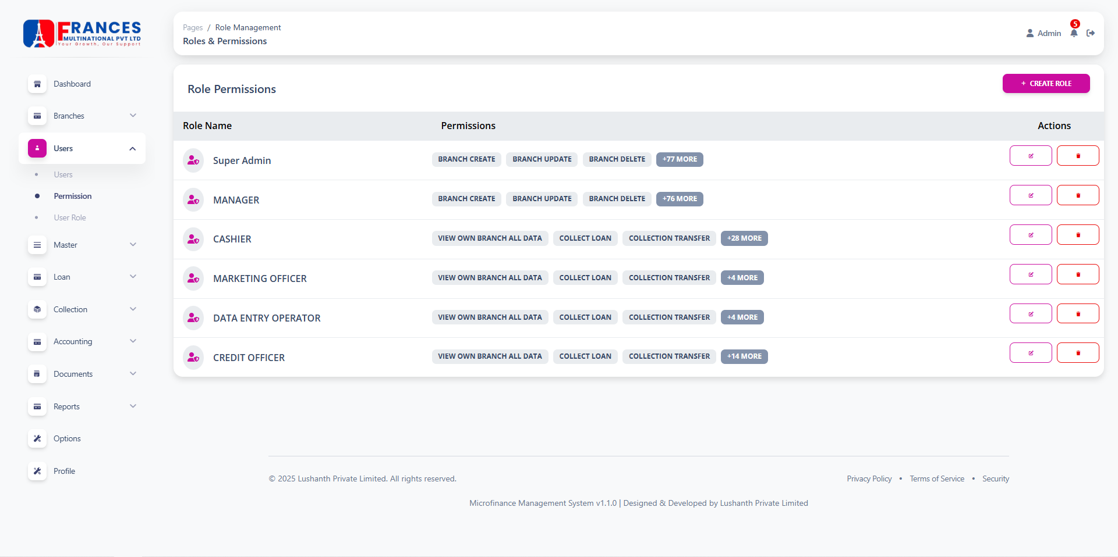Click the notification bell icon
Screen dimensions: 1118x557
[1074, 33]
